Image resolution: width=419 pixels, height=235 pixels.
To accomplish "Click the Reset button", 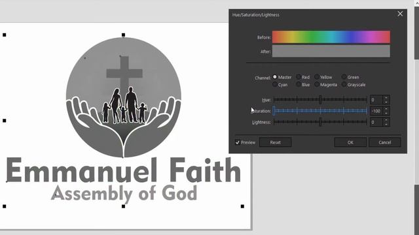I will [275, 142].
